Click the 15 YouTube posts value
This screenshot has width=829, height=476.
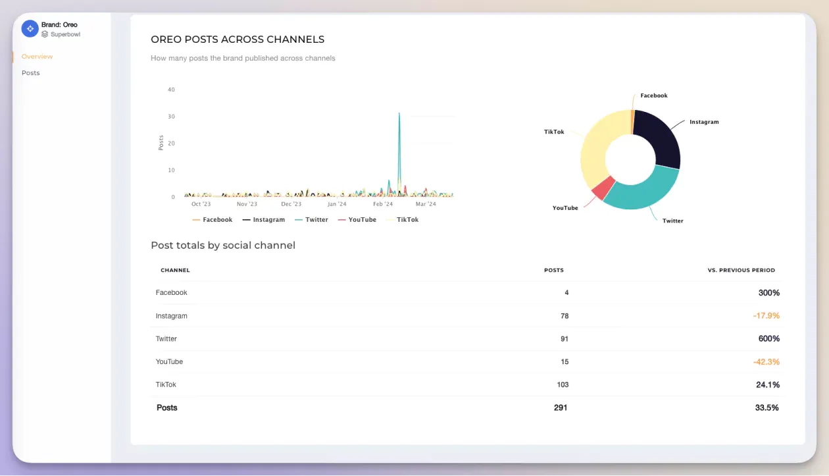565,361
